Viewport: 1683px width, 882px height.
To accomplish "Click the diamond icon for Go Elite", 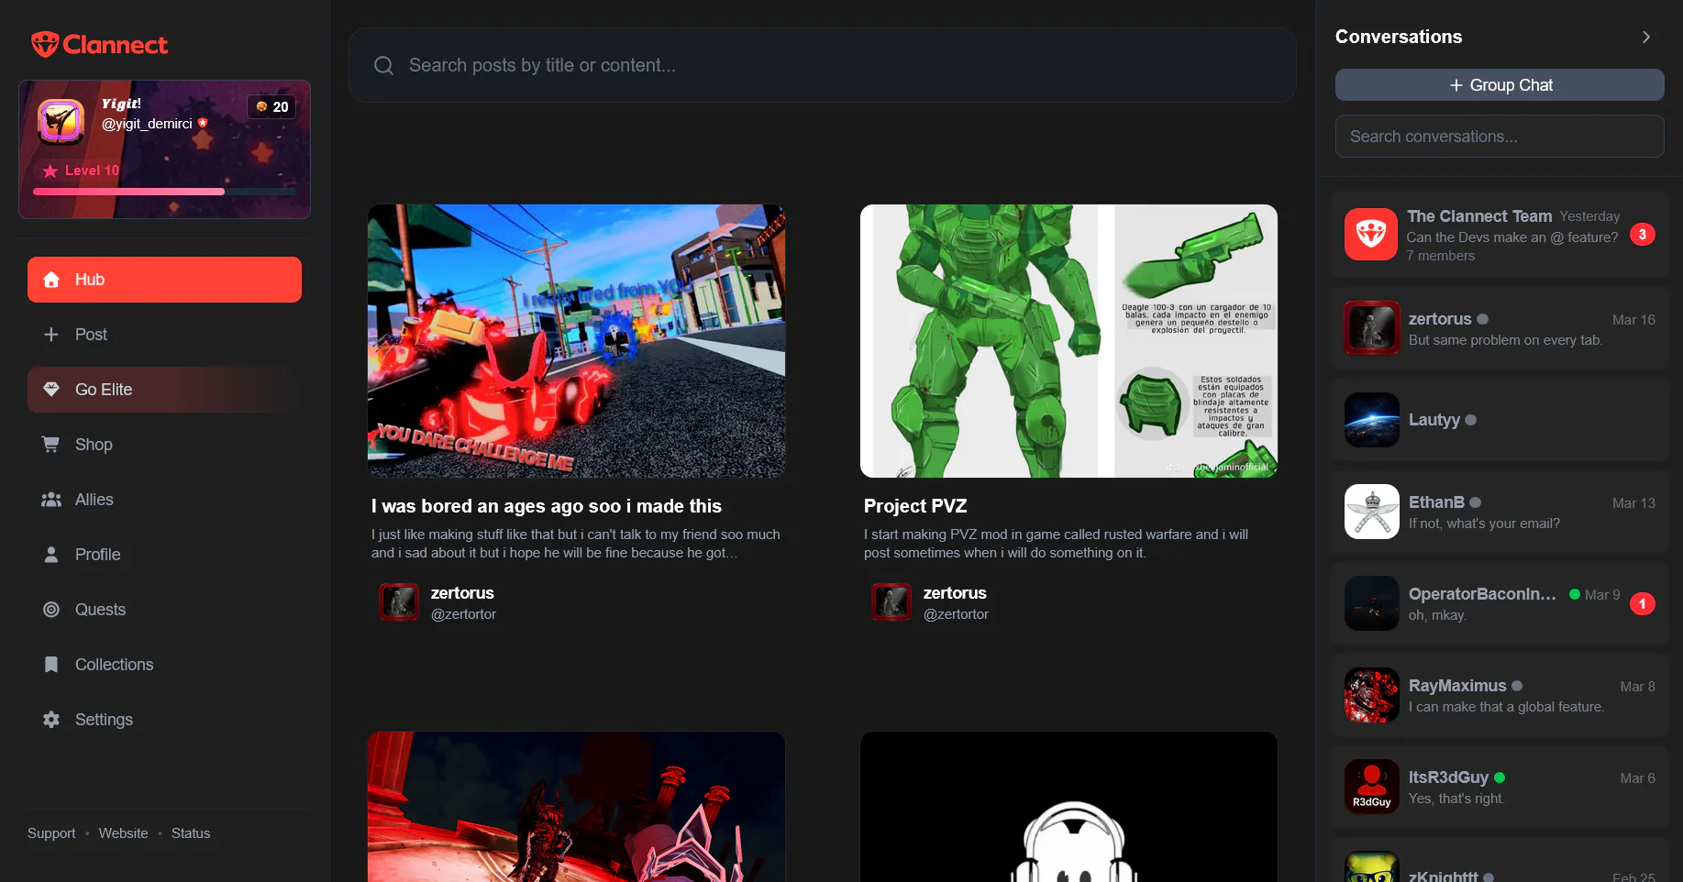I will pos(51,390).
